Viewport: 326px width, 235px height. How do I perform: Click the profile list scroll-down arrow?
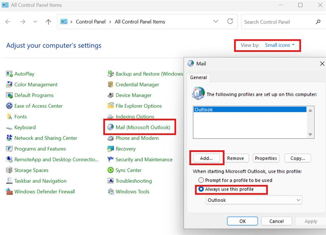pos(310,135)
